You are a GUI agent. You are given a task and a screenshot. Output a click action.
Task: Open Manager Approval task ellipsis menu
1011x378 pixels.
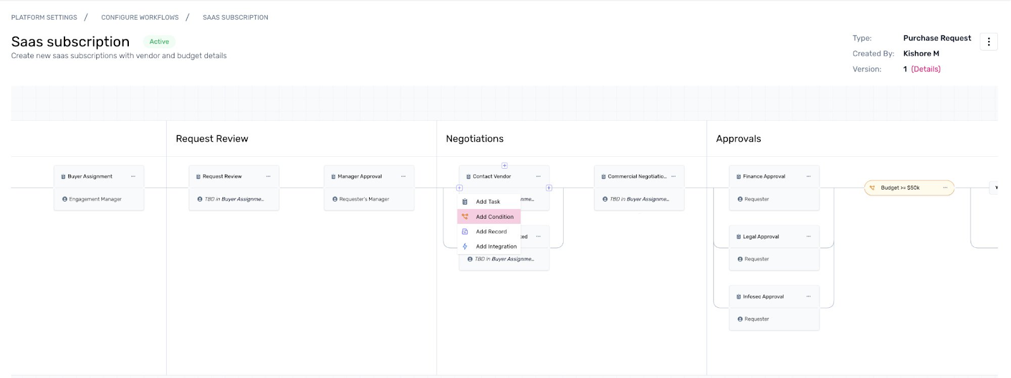pyautogui.click(x=403, y=176)
